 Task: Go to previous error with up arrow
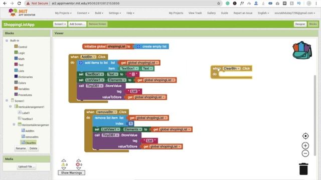click(78, 160)
